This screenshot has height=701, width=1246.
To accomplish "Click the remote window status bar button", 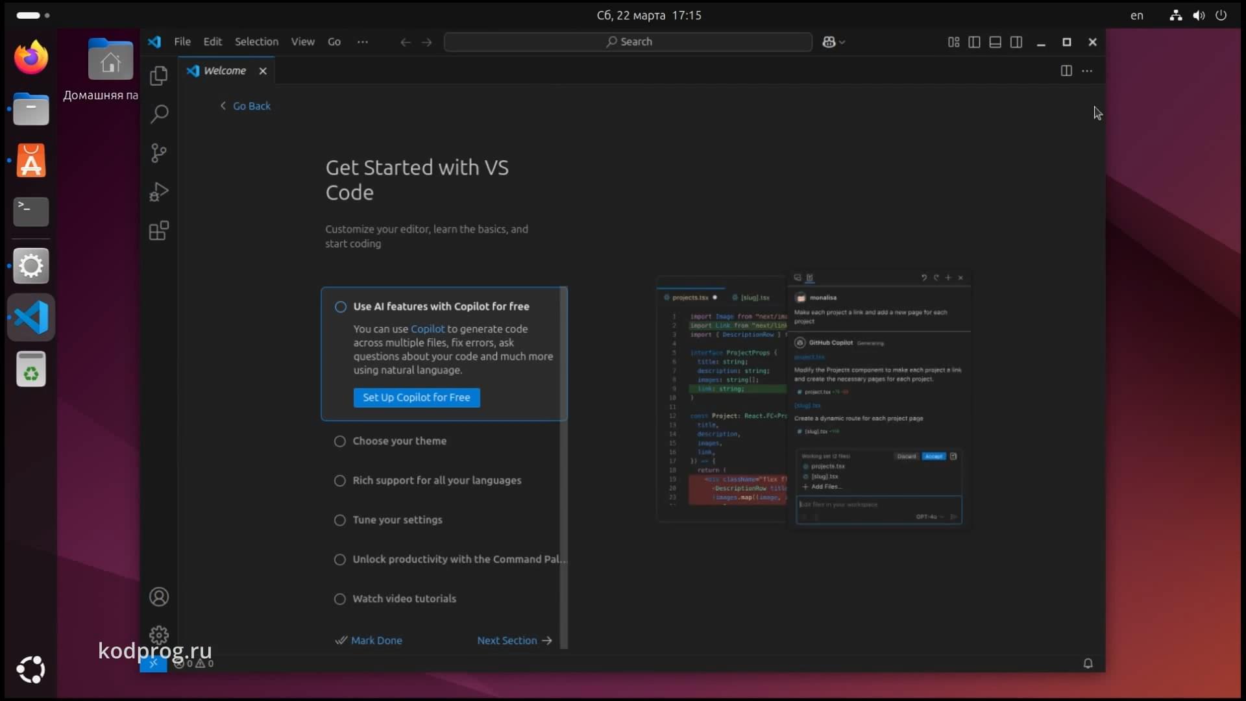I will pyautogui.click(x=153, y=663).
